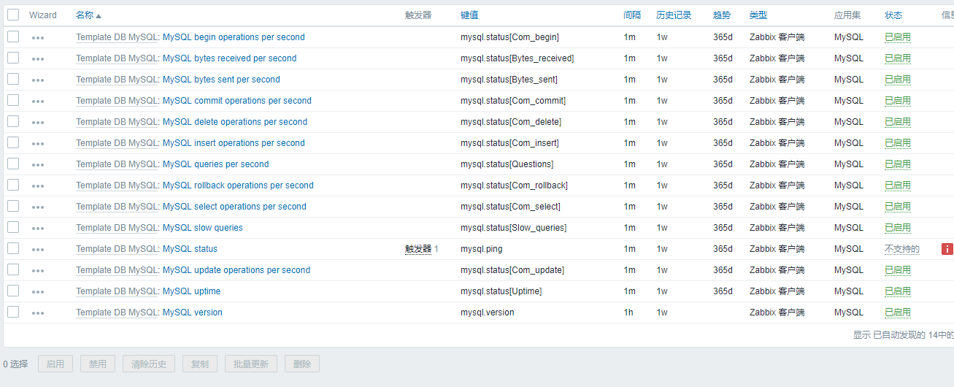Check the MySQL version row checkbox

coord(13,312)
